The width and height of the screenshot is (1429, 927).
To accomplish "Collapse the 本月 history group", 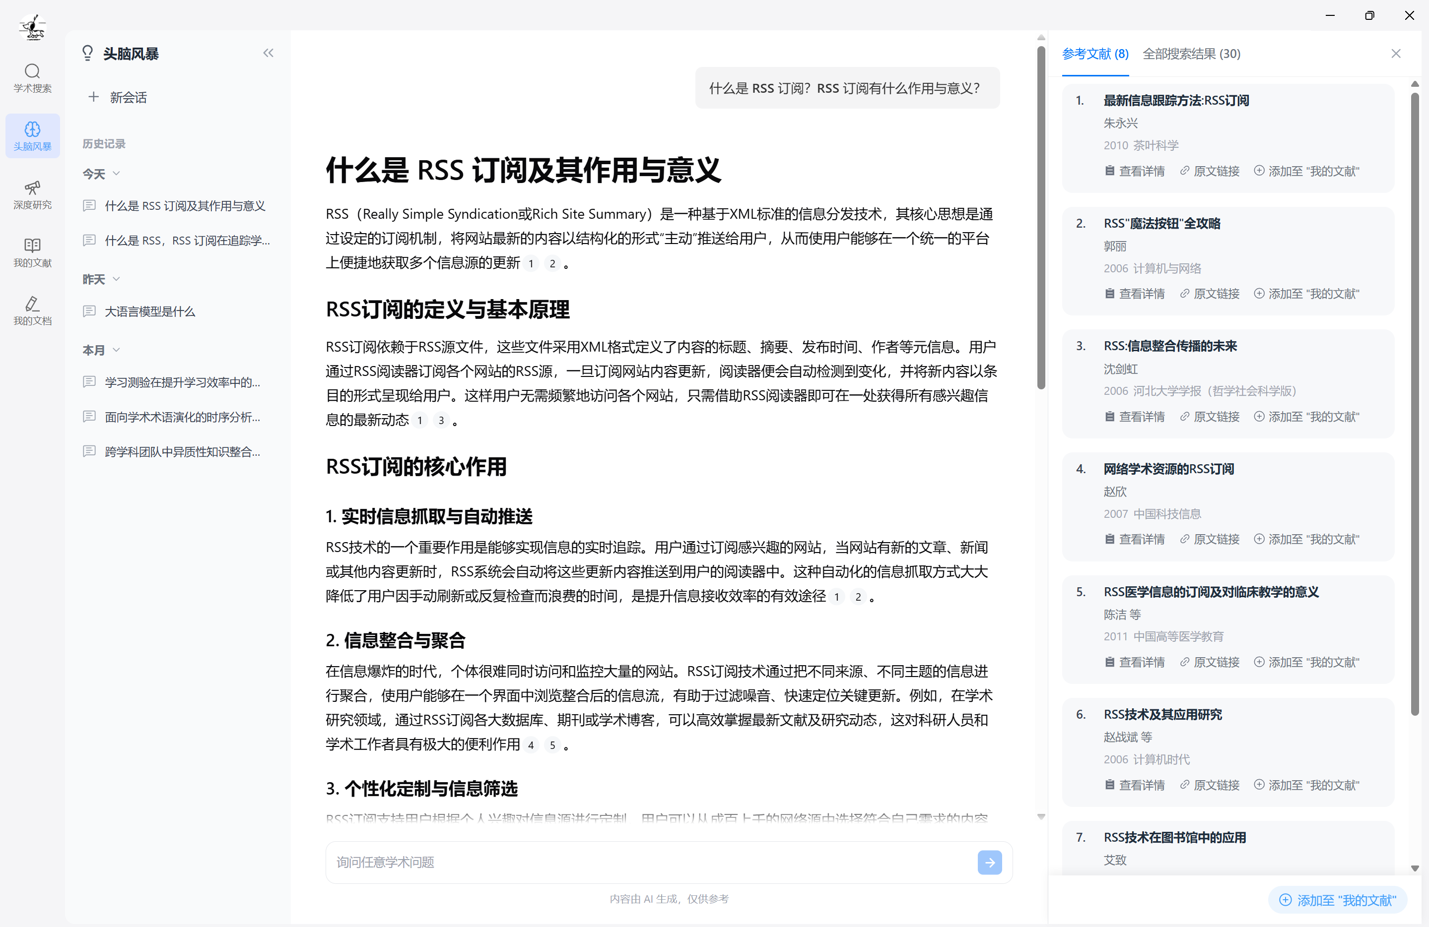I will [x=116, y=350].
